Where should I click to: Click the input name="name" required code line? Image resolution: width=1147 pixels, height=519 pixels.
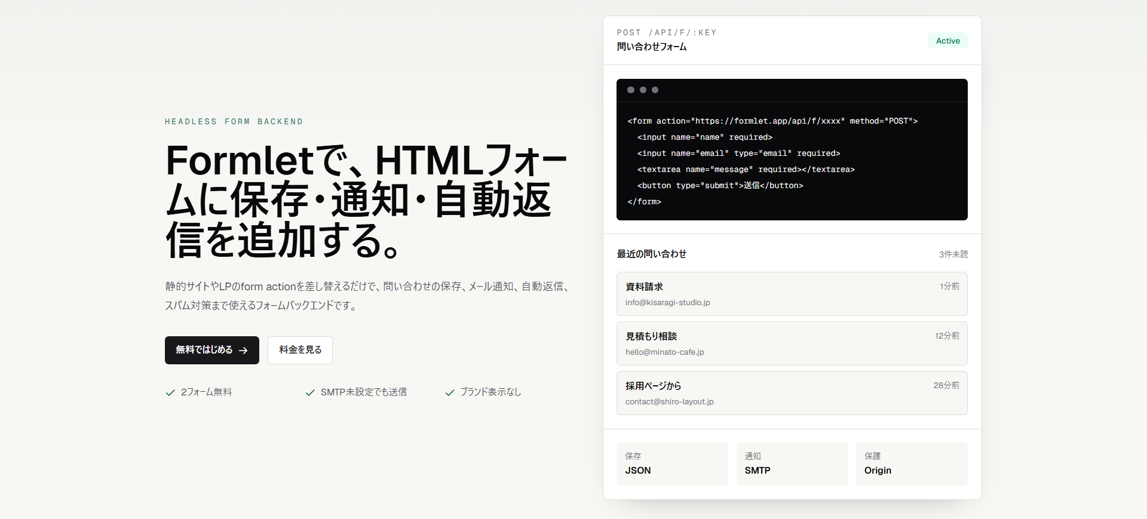705,137
